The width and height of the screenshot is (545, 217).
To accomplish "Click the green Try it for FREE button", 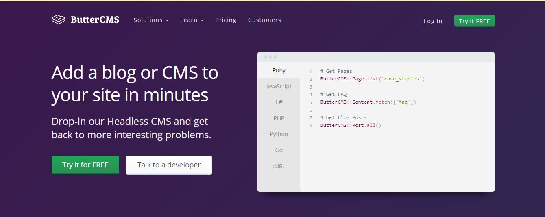I will click(85, 165).
